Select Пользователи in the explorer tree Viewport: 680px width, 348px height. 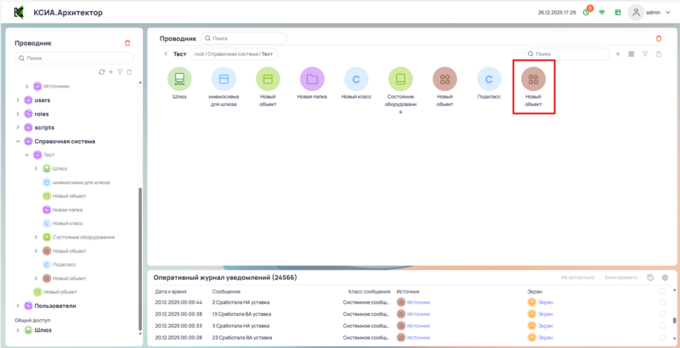[x=54, y=306]
